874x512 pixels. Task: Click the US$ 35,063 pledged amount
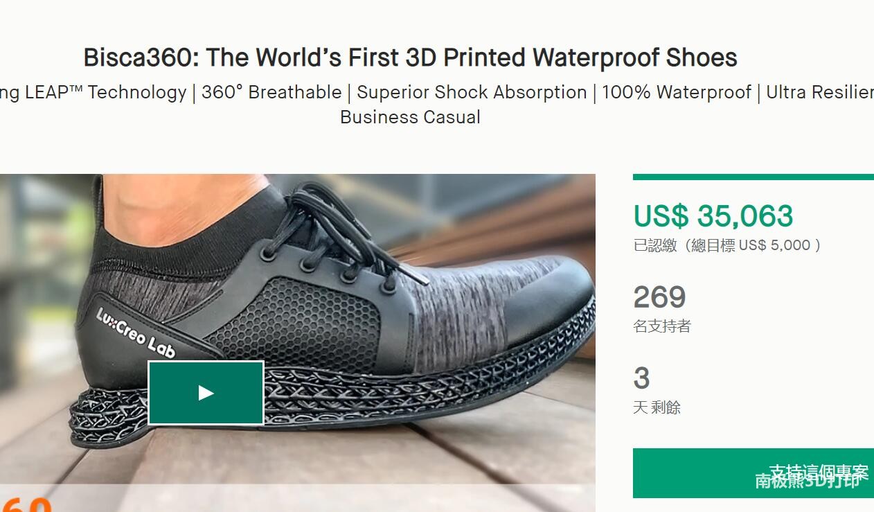point(713,216)
